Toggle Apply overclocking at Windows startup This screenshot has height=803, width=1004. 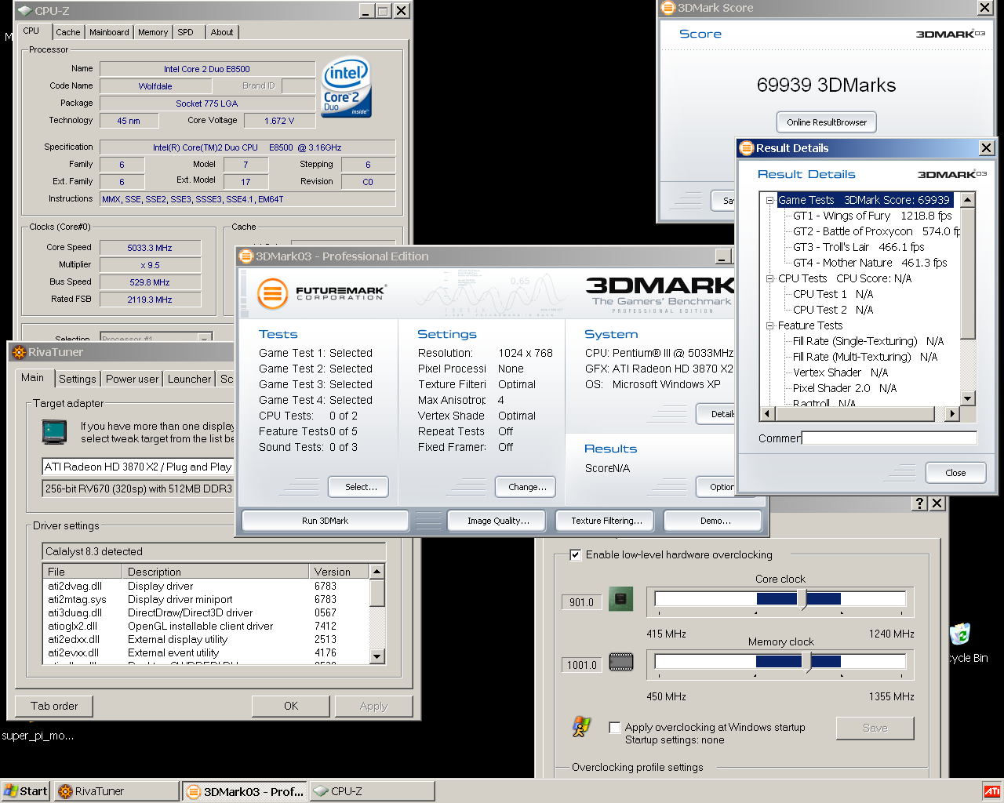tap(615, 727)
